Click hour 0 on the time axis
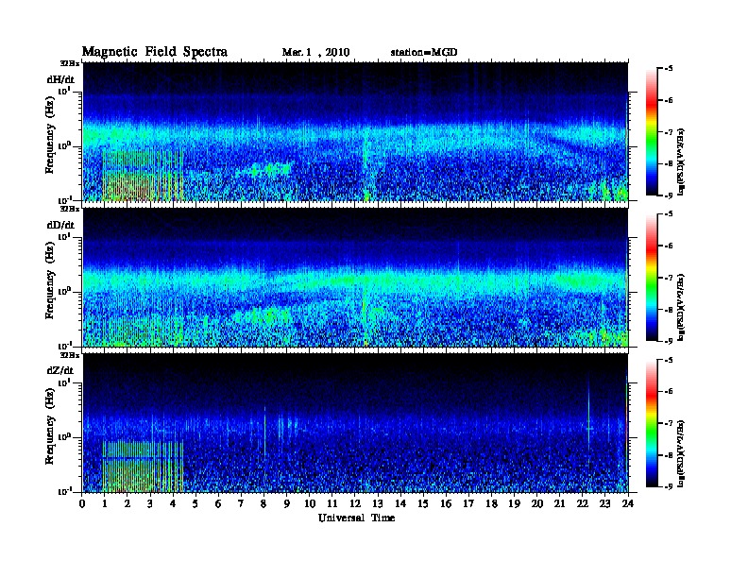 [x=82, y=503]
